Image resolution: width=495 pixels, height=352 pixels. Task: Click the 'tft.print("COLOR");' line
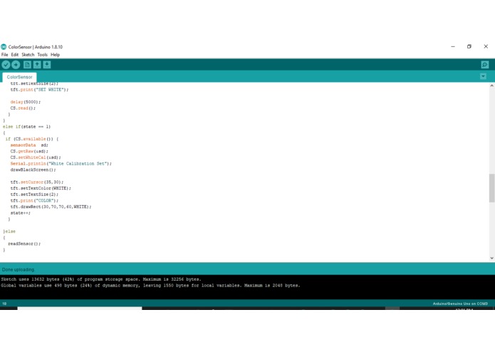tap(34, 200)
